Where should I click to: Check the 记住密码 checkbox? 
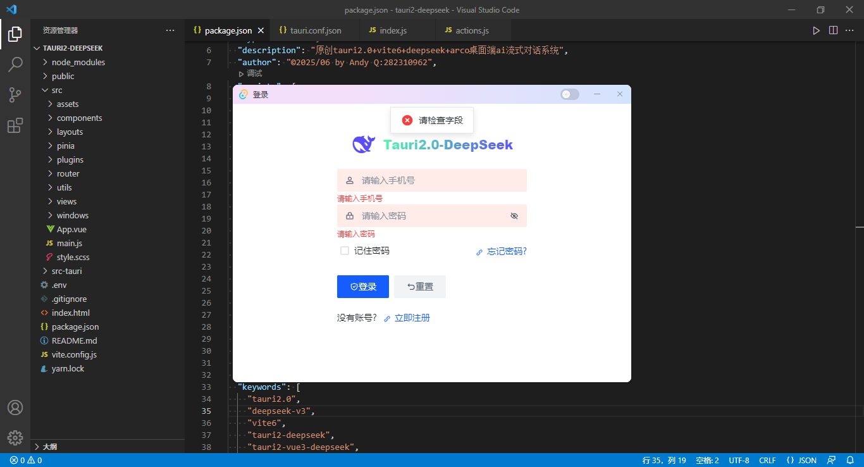[x=345, y=251]
